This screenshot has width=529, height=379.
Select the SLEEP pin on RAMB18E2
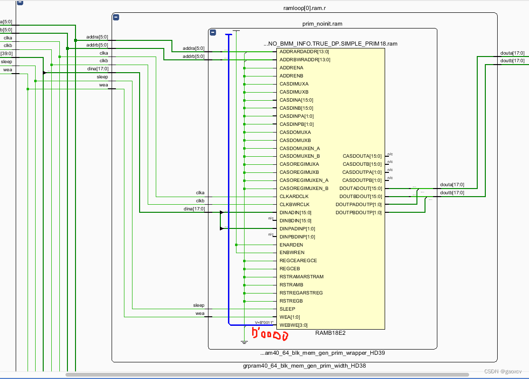coord(287,309)
